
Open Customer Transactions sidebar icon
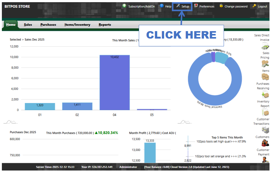pos(265,130)
